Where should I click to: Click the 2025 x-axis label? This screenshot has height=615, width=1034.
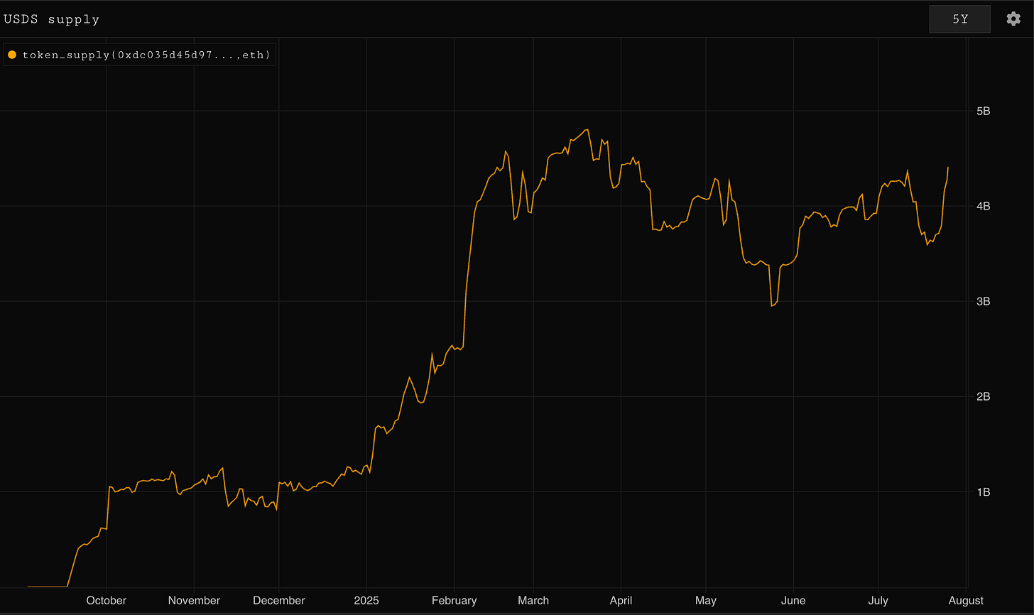click(366, 601)
